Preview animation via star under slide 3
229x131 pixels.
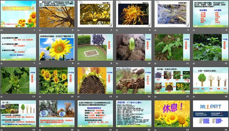coord(78,30)
